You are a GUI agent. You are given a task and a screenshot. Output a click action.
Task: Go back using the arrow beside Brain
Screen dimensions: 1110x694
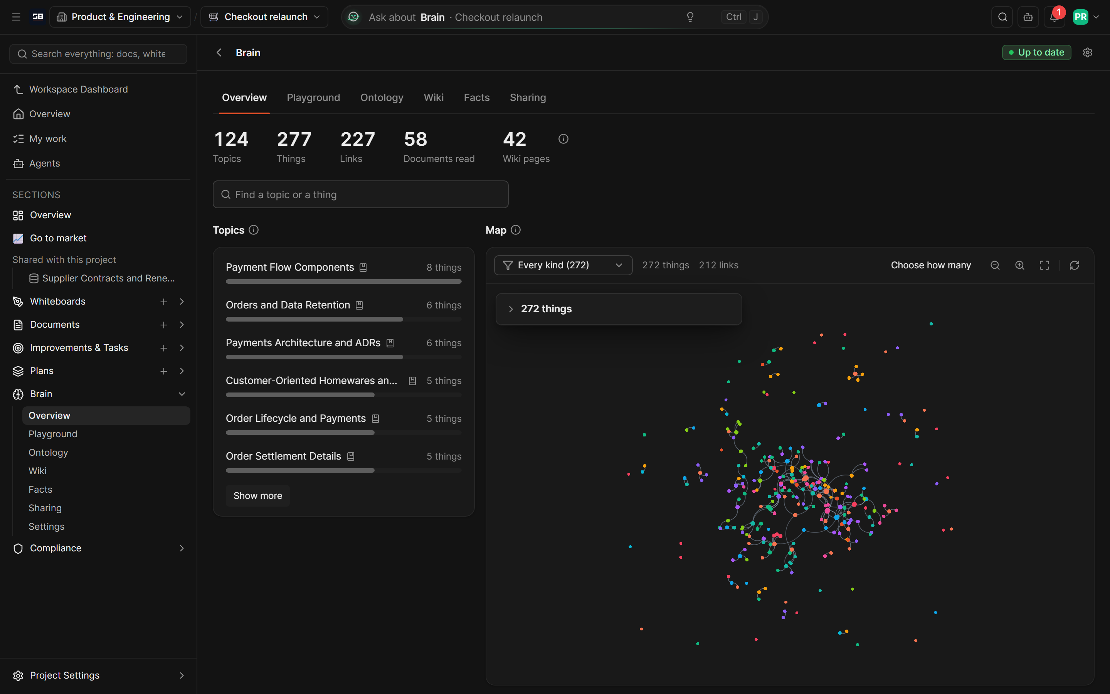pyautogui.click(x=219, y=52)
